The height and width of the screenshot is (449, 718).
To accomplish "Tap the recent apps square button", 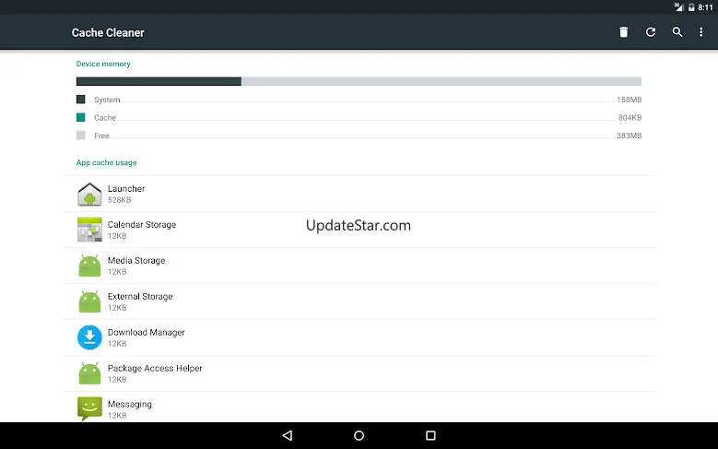I will pos(430,435).
